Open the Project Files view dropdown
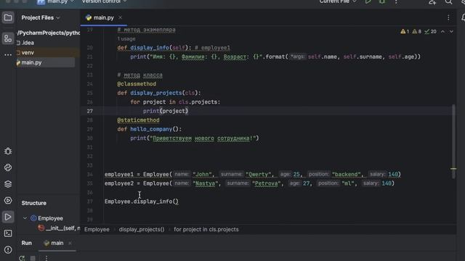 41,17
